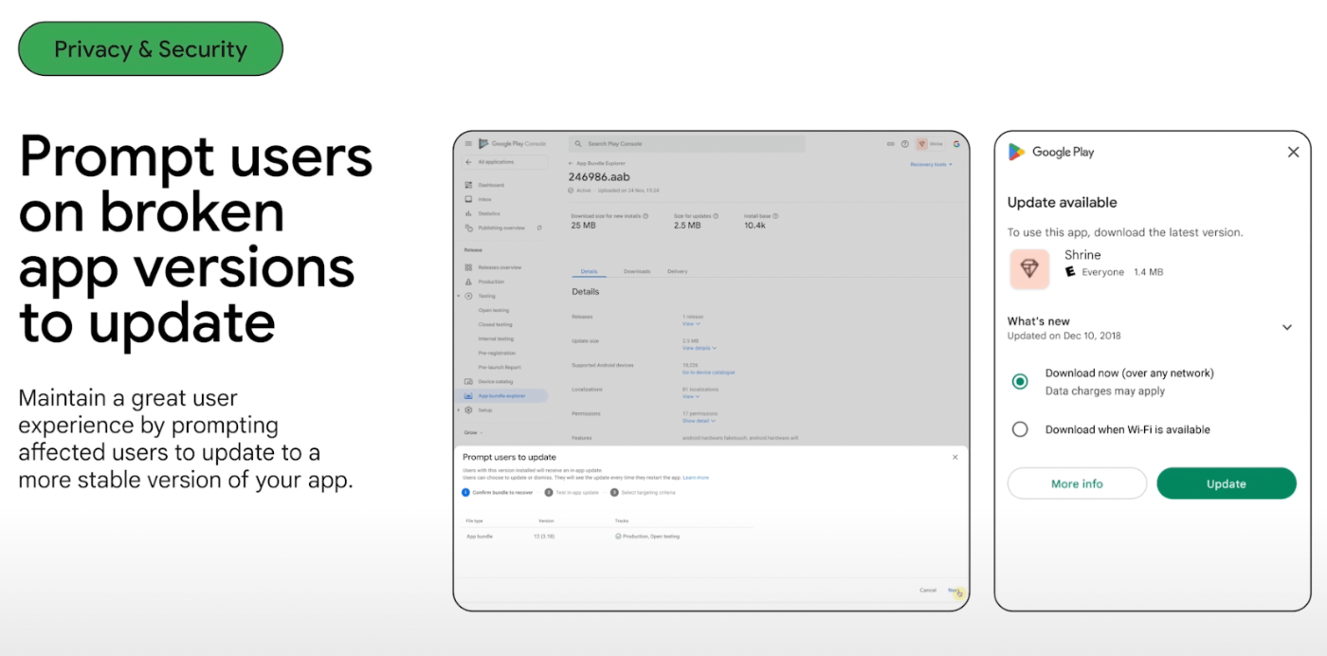Viewport: 1327px width, 656px height.
Task: Click the 246986.aab bundle title
Action: click(x=599, y=177)
